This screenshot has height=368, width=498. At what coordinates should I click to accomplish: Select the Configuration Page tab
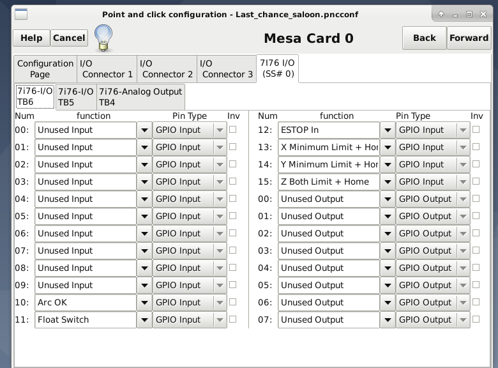point(45,69)
